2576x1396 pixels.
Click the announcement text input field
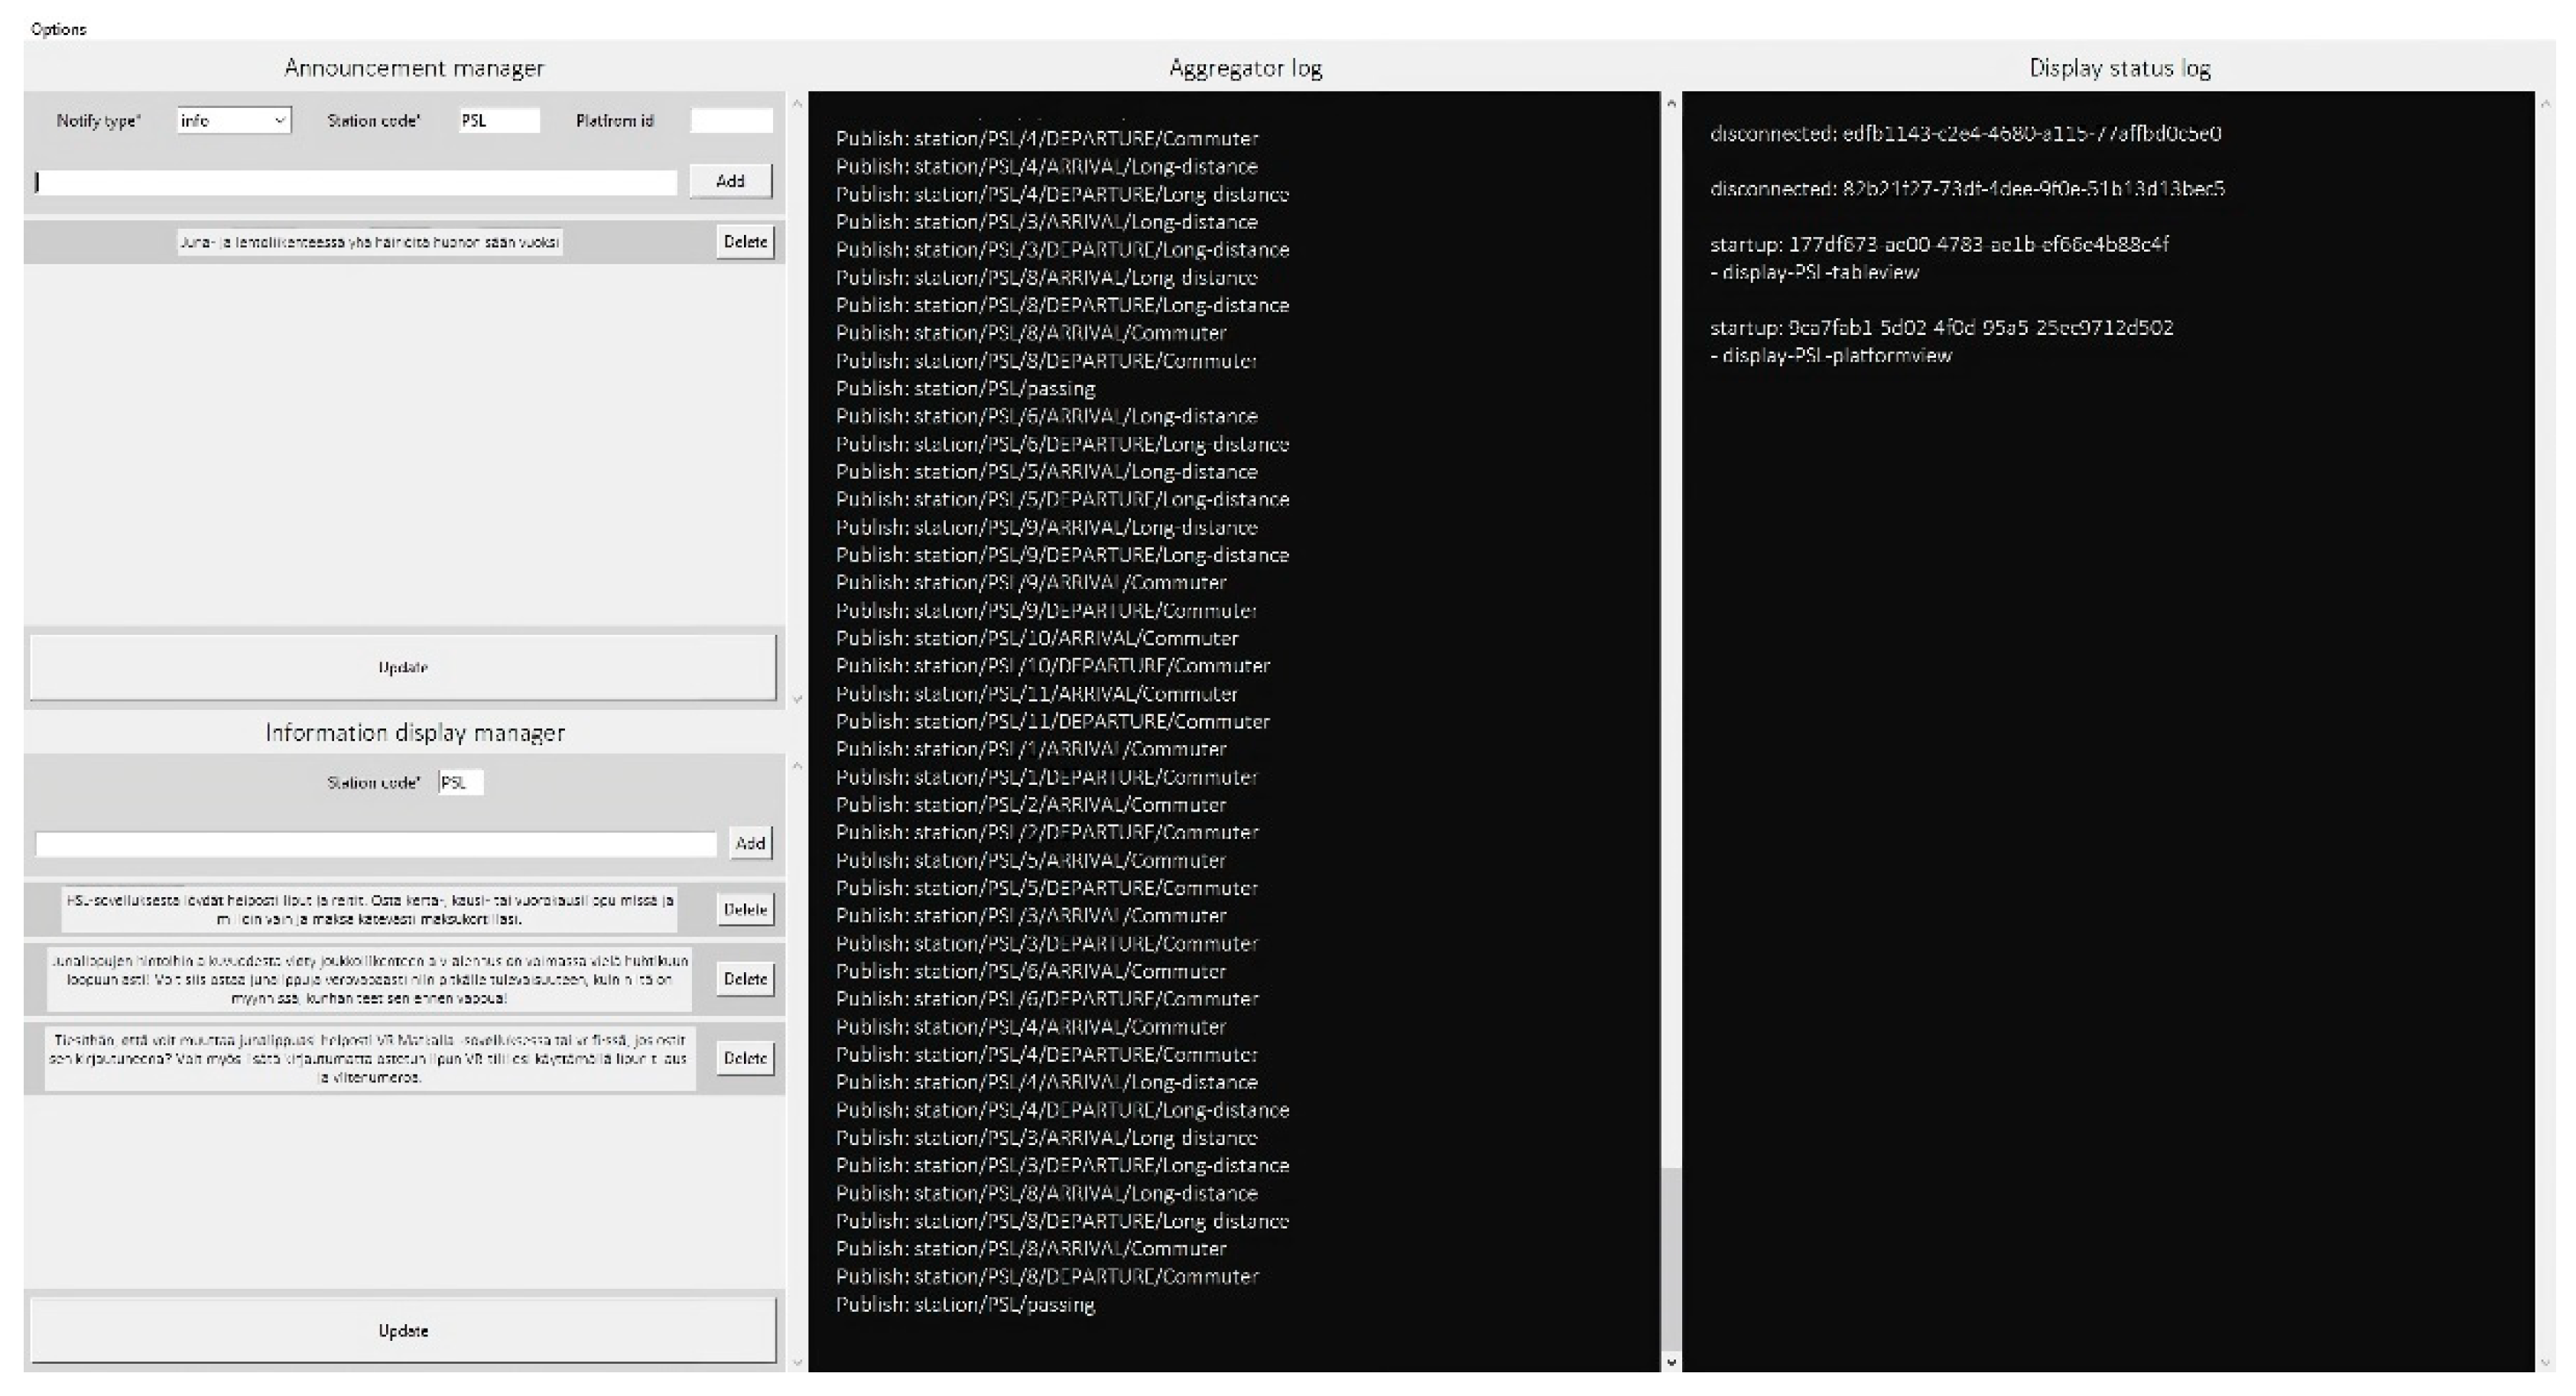pos(356,182)
